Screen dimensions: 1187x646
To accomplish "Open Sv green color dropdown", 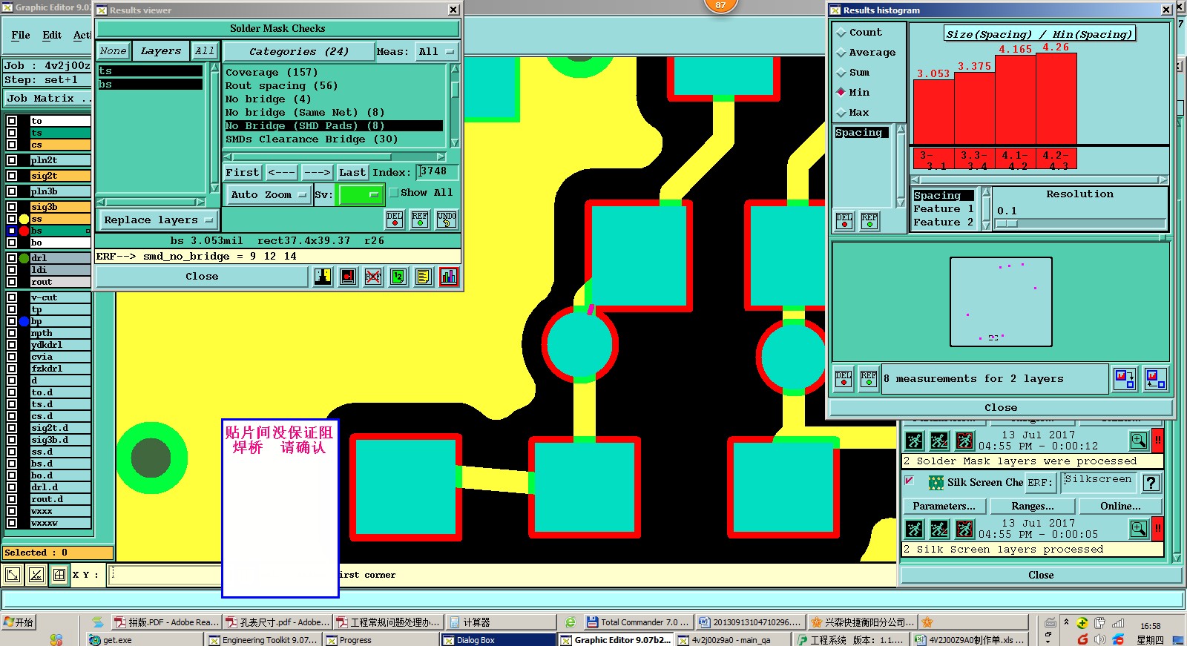I will [x=361, y=195].
